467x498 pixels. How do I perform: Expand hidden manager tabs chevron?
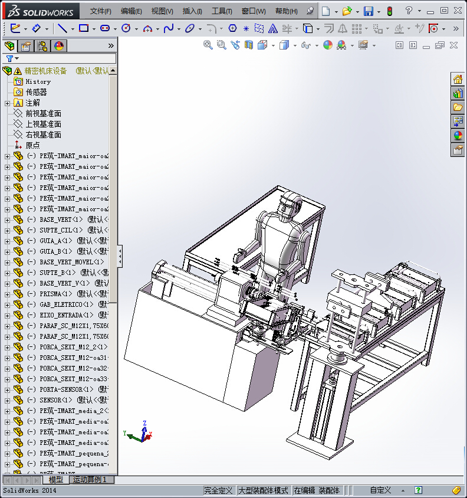pyautogui.click(x=111, y=46)
